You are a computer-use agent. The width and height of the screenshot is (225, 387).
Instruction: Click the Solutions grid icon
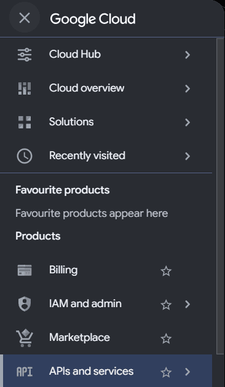point(25,122)
